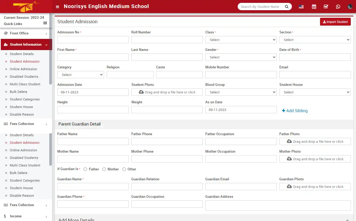356x221 pixels.
Task: Click the Student Photo upload cloud icon
Action: click(x=141, y=92)
